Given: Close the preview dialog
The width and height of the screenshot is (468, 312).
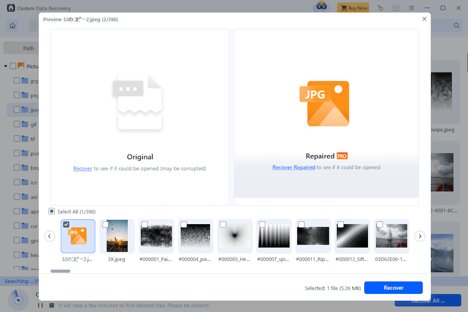Looking at the screenshot, I should point(424,19).
